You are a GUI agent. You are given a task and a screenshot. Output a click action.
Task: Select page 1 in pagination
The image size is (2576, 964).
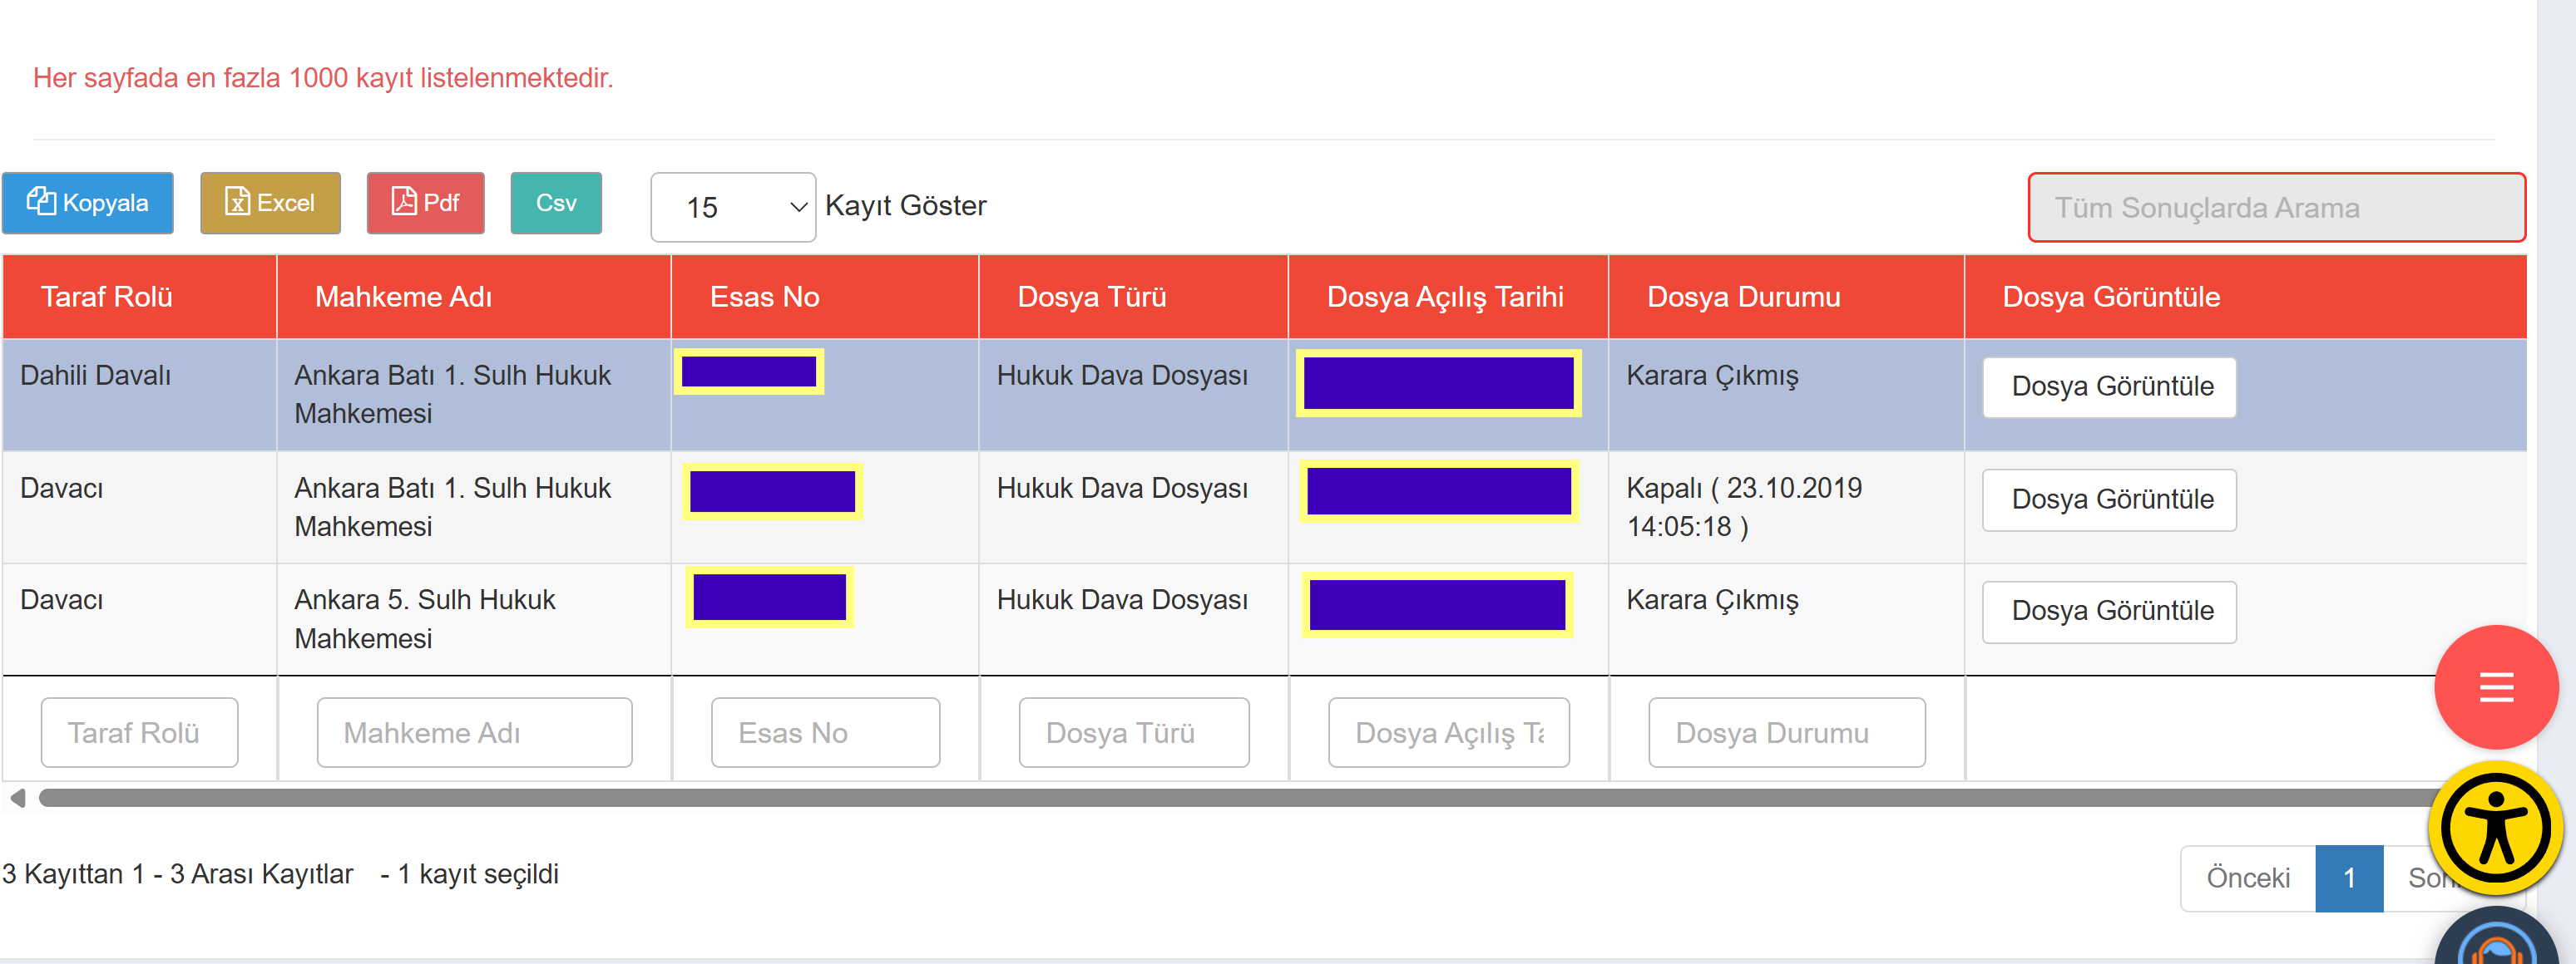[2349, 878]
